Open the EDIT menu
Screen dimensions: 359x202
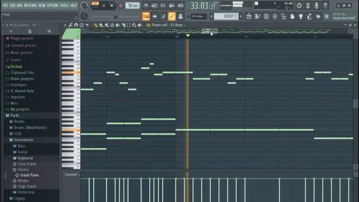(x=12, y=5)
